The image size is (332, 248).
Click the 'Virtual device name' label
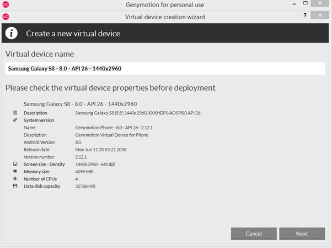tap(40, 54)
